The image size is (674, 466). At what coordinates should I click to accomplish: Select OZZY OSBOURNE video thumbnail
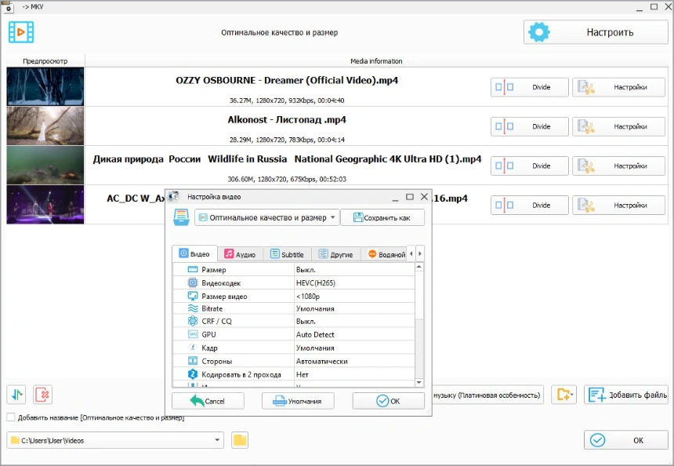(x=45, y=86)
